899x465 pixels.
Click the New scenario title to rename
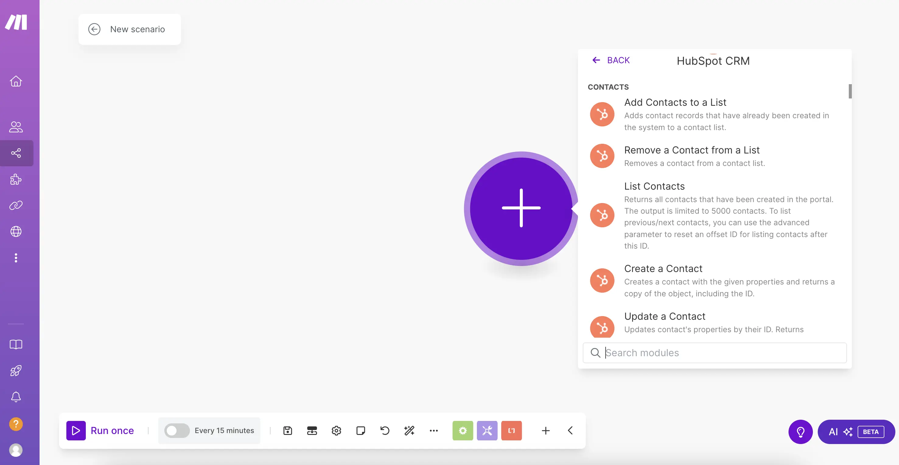[138, 29]
